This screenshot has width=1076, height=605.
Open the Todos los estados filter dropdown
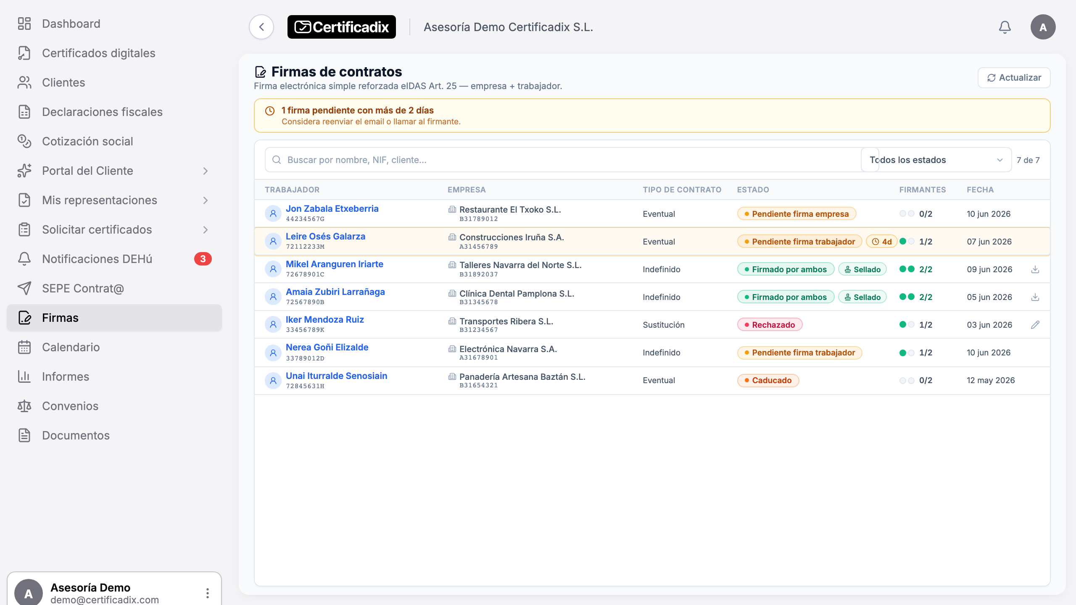[936, 160]
